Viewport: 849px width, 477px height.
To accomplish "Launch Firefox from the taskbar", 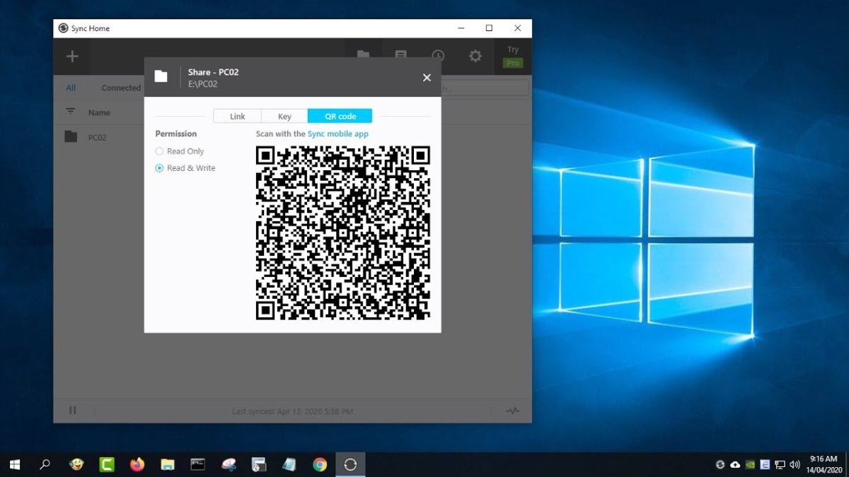I will coord(137,464).
